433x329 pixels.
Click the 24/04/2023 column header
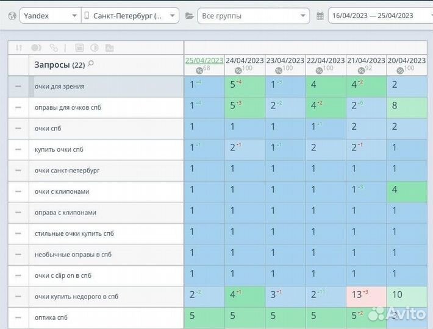tap(244, 60)
